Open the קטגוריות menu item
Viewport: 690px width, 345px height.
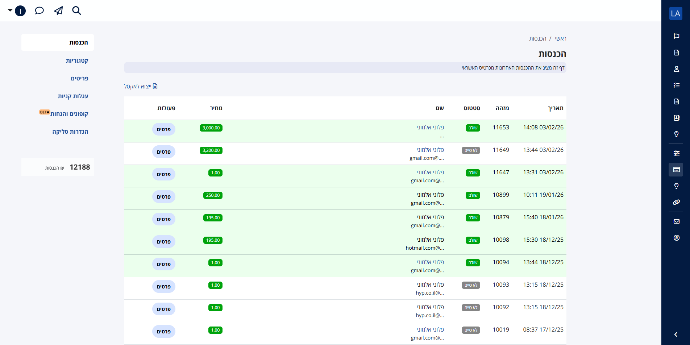click(77, 61)
